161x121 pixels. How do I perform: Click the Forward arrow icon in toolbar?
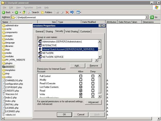[x=17, y=12]
